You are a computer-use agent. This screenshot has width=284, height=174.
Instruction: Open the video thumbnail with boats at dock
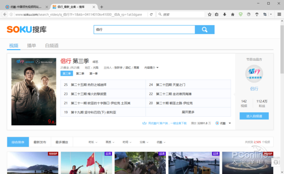(x=194, y=163)
